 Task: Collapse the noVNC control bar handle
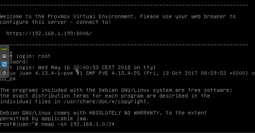(11, 56)
